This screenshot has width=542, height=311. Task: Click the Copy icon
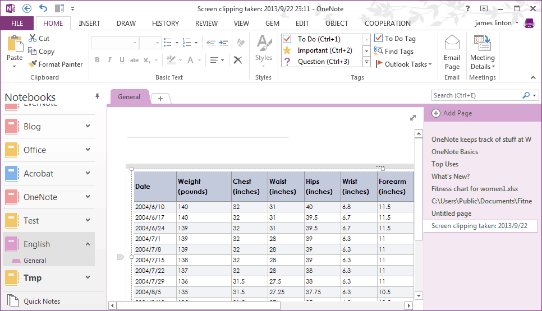point(32,51)
